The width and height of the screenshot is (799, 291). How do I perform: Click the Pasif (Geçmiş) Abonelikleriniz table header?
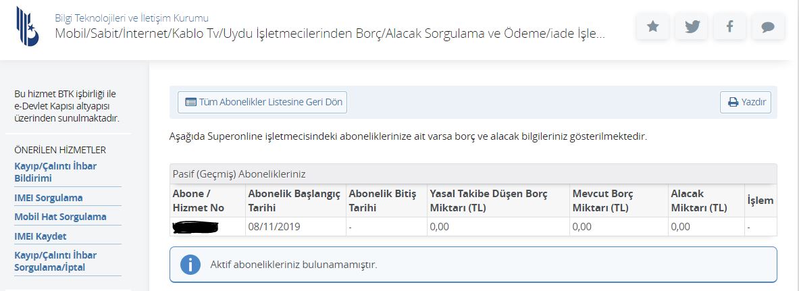click(473, 174)
